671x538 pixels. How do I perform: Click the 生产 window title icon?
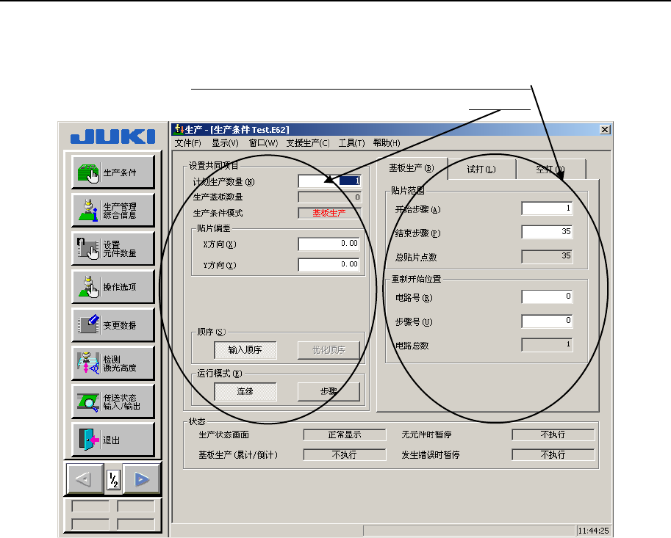coord(179,129)
